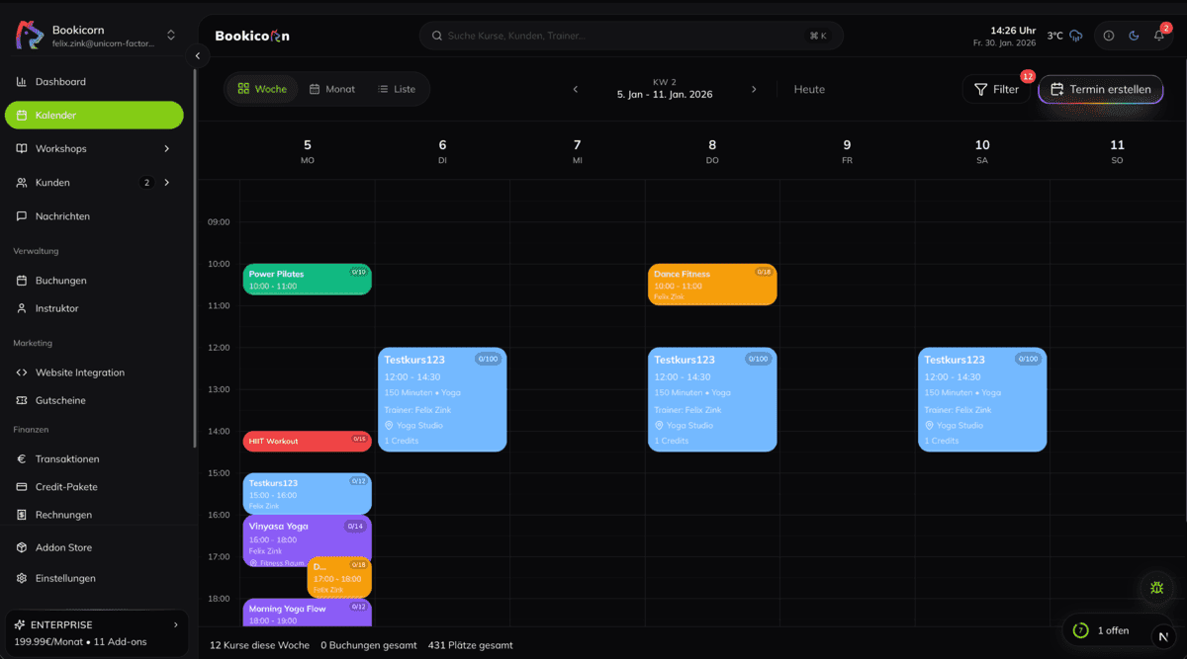Click the Heute button
Screen dimensions: 1187x659
point(809,89)
